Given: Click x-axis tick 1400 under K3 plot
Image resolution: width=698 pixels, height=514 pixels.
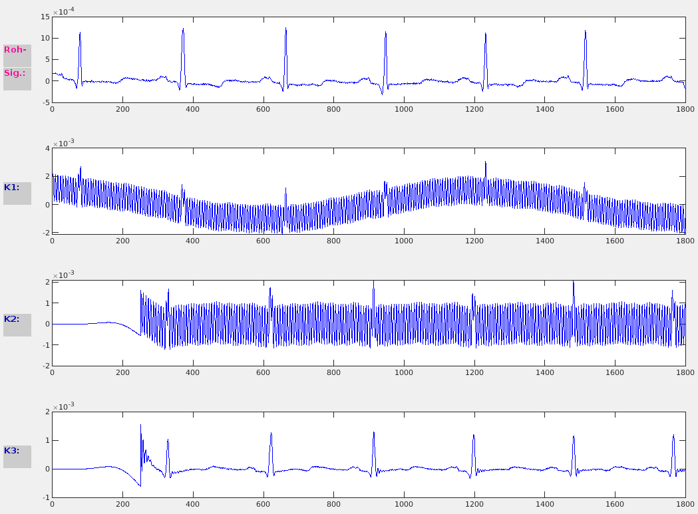Looking at the screenshot, I should click(544, 504).
